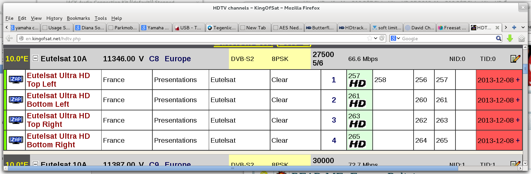
Task: Open the Bookmarks menu
Action: pyautogui.click(x=78, y=18)
